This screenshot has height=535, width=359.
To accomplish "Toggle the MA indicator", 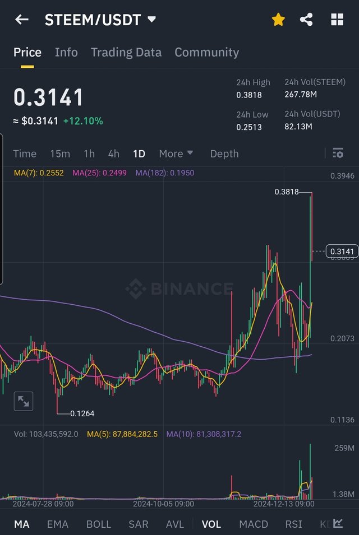I will pos(21,524).
